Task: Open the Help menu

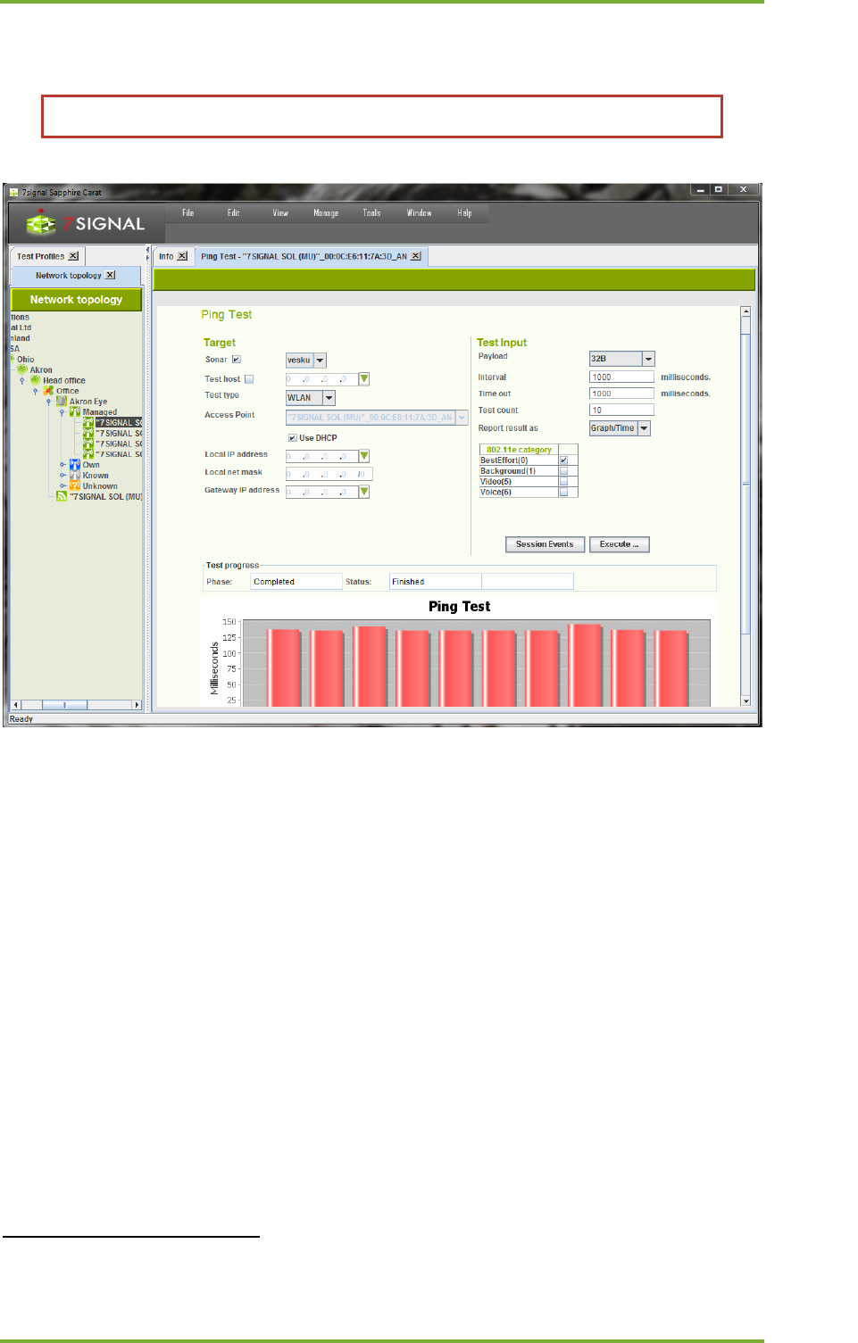Action: (464, 213)
